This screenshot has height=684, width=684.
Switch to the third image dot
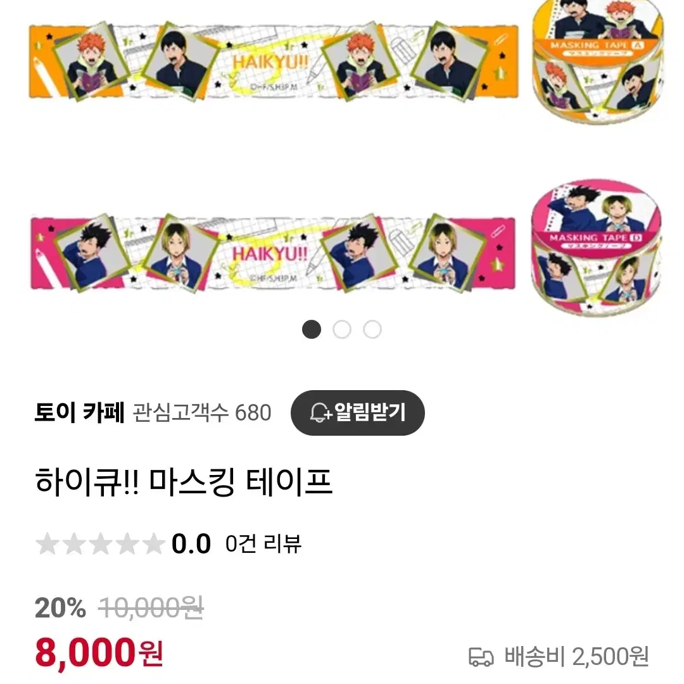(x=372, y=329)
